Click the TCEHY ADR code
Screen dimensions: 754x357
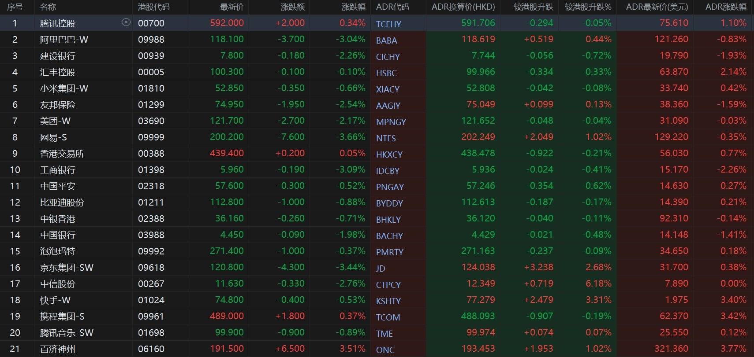point(388,24)
